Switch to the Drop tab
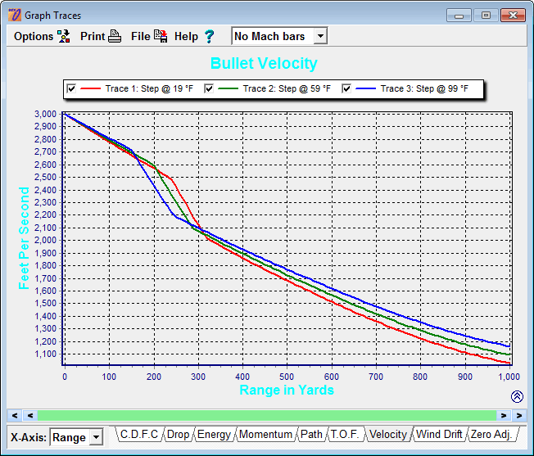534x456 pixels. 178,434
